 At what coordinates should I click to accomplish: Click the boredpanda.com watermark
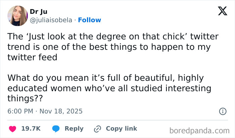click(199, 130)
